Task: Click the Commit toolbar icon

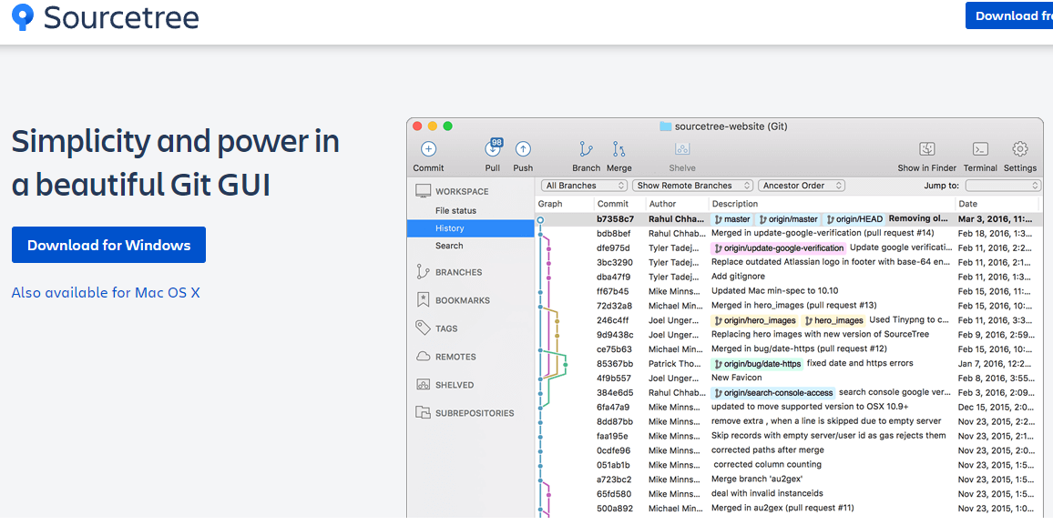Action: (428, 149)
